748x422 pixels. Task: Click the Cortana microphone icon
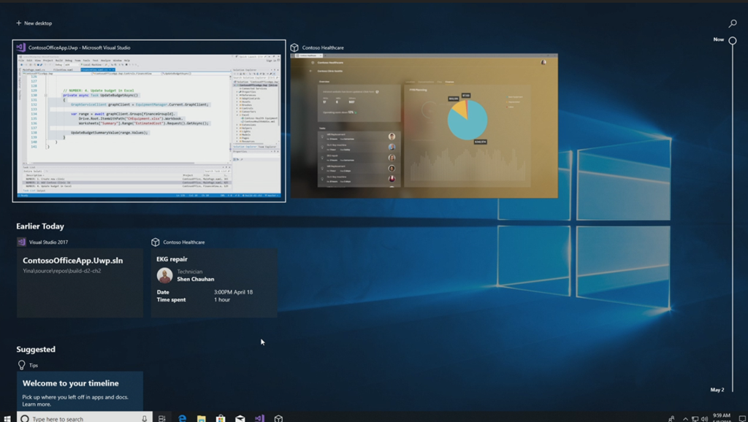click(x=144, y=418)
